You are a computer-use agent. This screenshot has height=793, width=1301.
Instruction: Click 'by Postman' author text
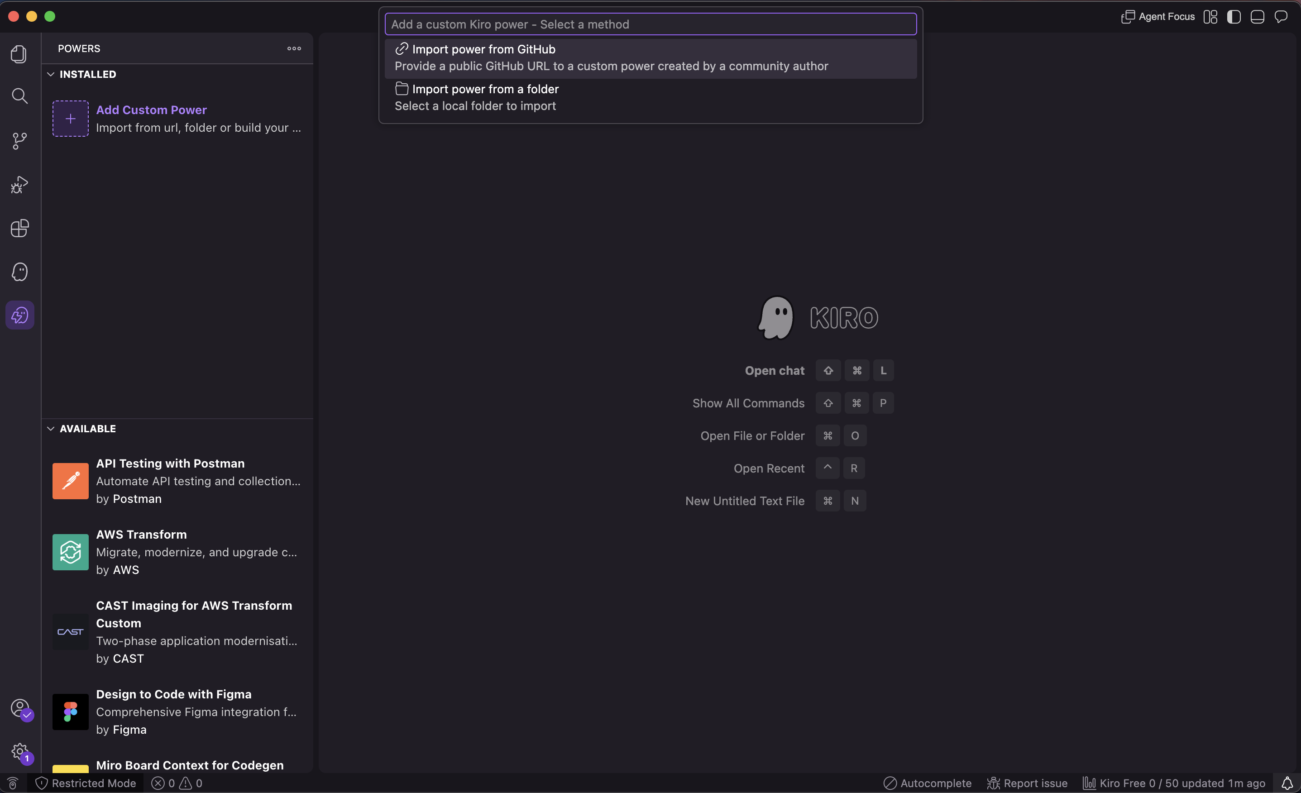pyautogui.click(x=129, y=499)
